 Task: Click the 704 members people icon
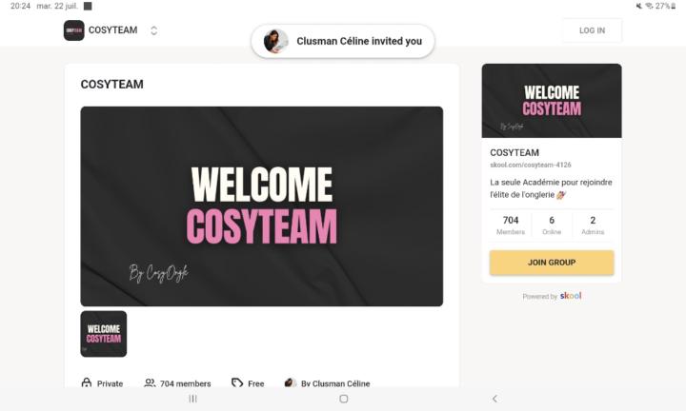tap(150, 383)
